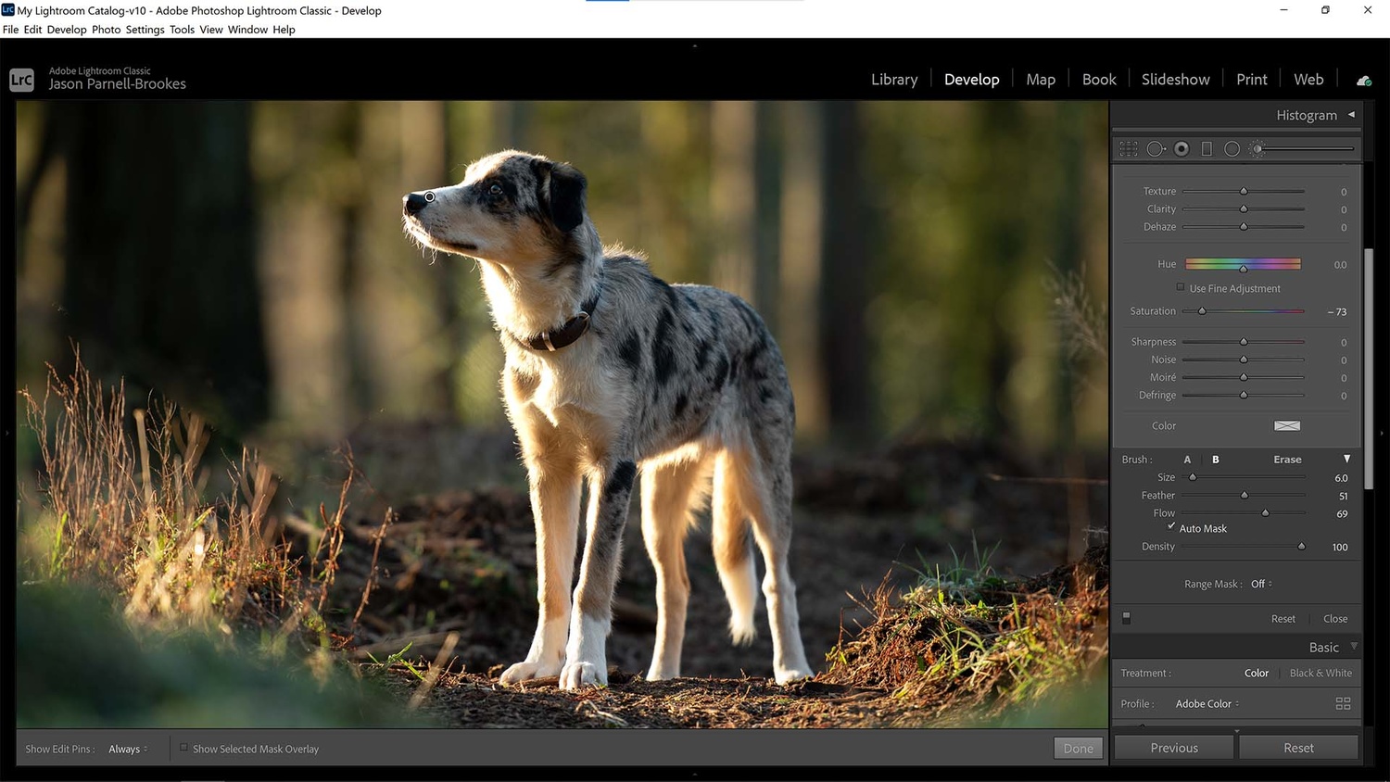Viewport: 1390px width, 782px height.
Task: Open the File menu
Action: point(11,30)
